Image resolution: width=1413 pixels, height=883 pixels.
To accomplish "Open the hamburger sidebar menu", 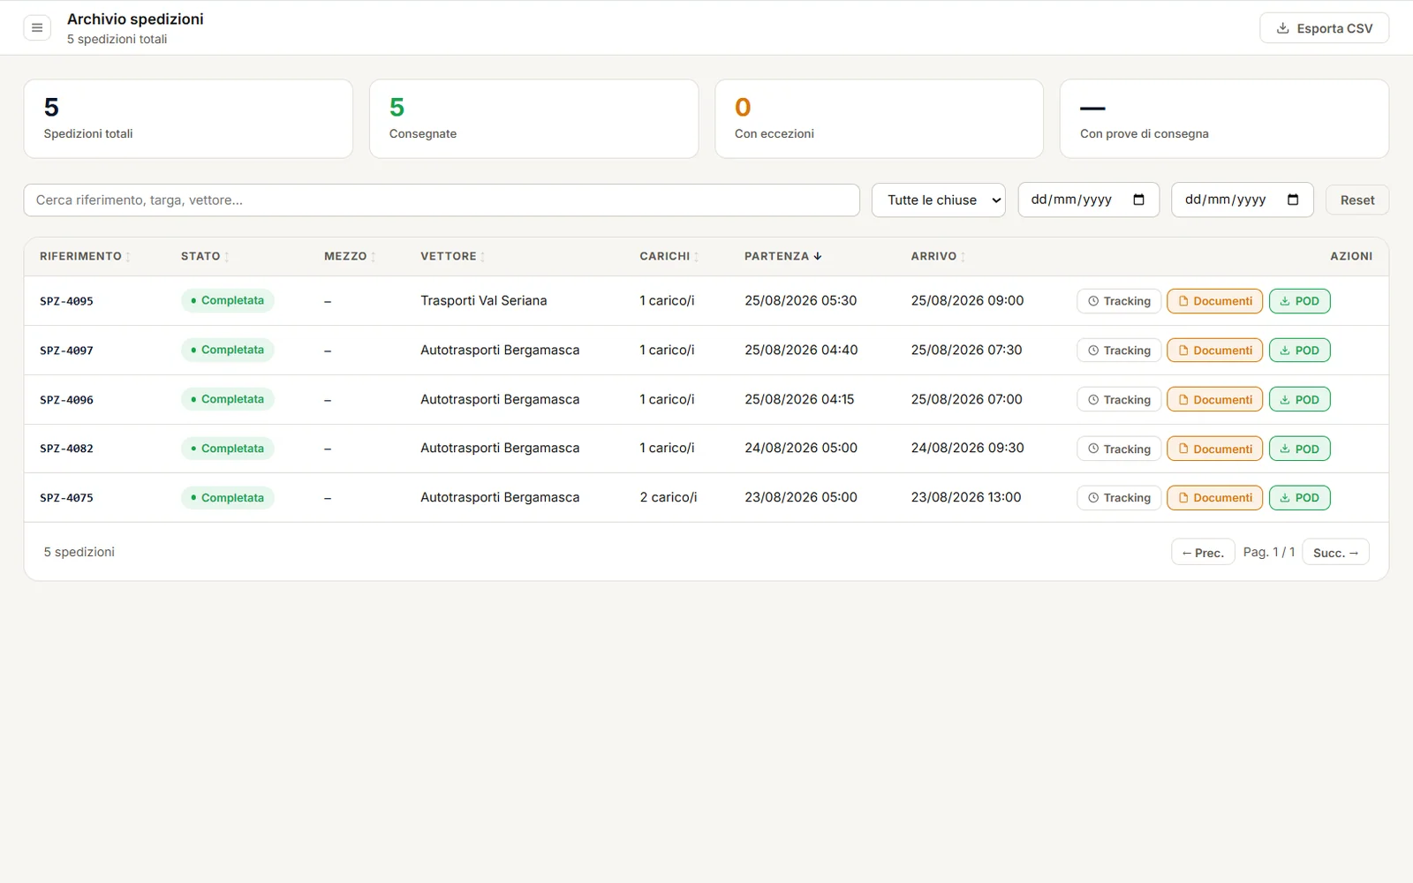I will point(37,28).
